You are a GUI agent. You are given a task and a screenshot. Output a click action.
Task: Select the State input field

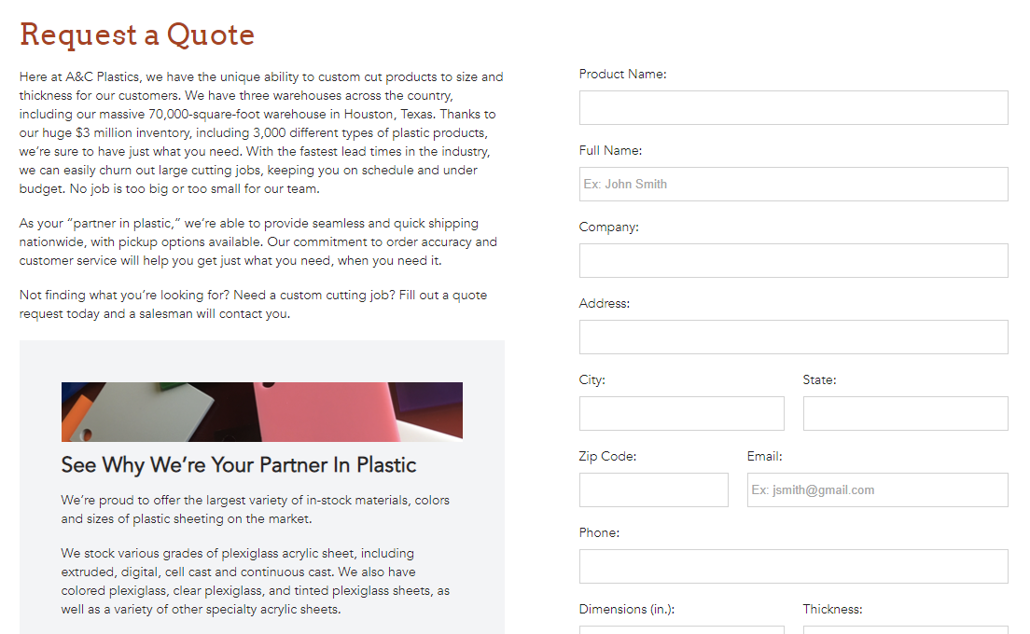pyautogui.click(x=905, y=414)
